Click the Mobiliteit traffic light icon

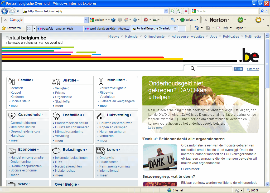click(101, 82)
